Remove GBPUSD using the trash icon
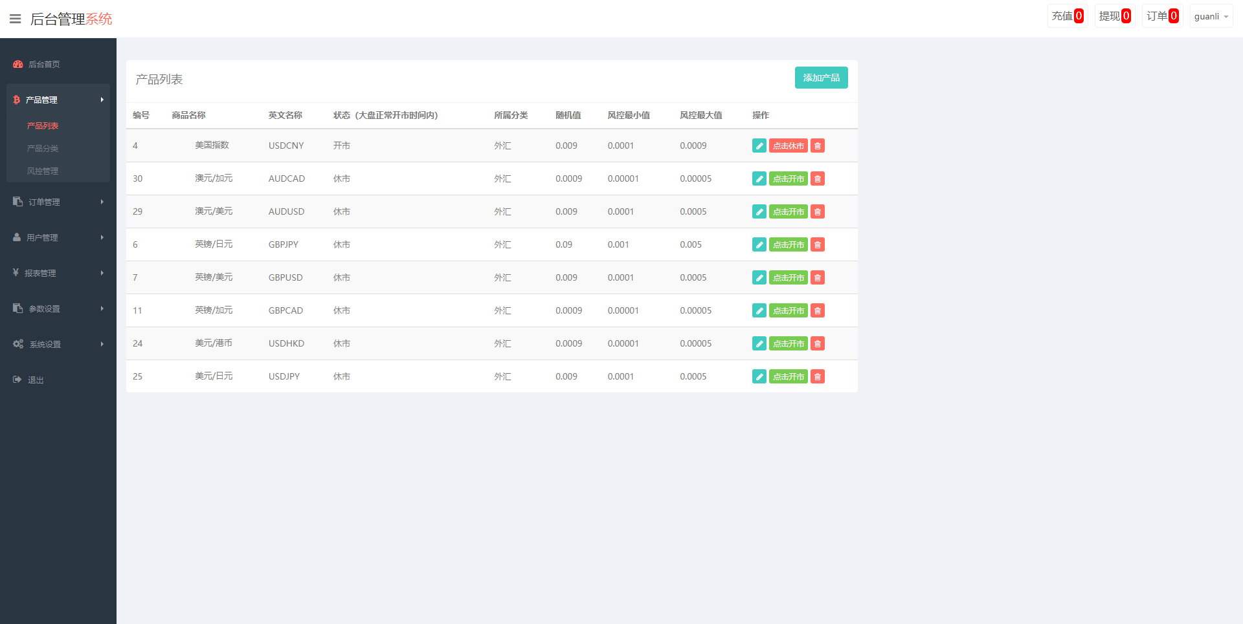Viewport: 1243px width, 624px height. (x=818, y=278)
